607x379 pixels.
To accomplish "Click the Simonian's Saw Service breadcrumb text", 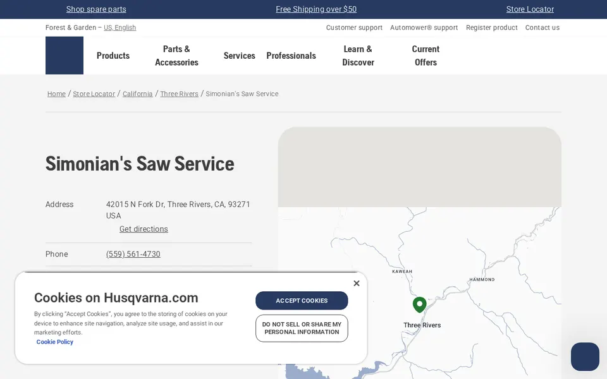I will [x=242, y=94].
